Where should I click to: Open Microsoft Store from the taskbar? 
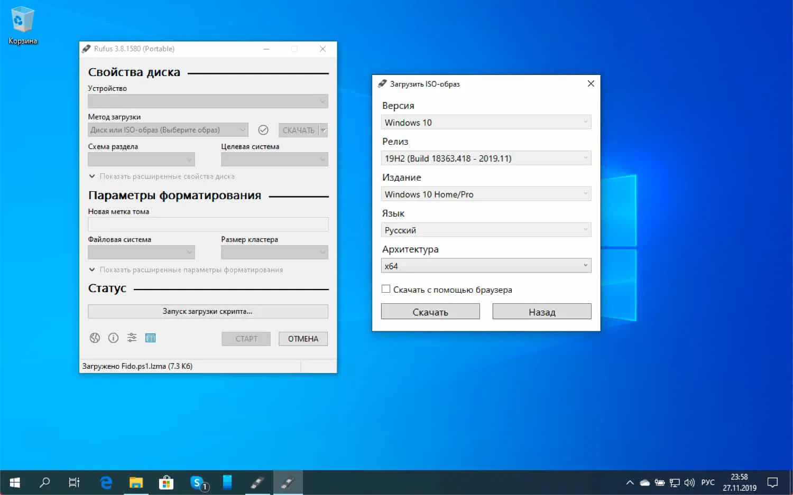166,482
